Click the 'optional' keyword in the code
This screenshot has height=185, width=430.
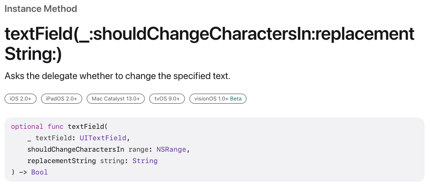[x=27, y=127]
